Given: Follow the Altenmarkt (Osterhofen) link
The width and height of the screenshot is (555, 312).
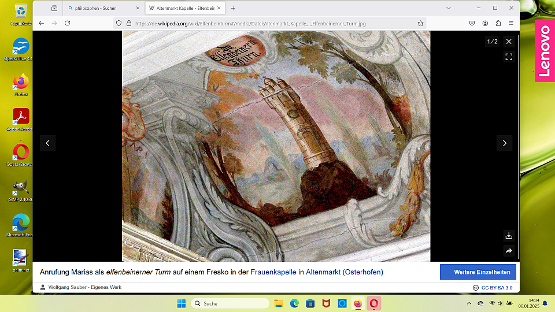Looking at the screenshot, I should pyautogui.click(x=345, y=272).
